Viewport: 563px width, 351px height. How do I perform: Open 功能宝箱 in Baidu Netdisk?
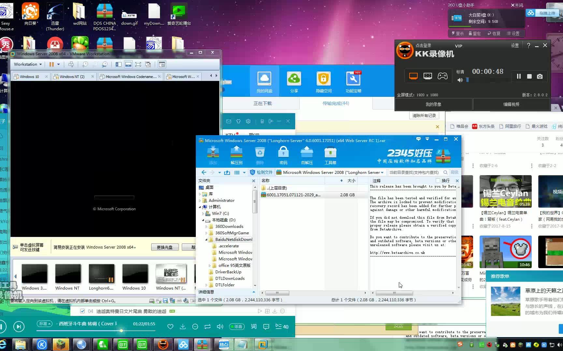click(x=353, y=82)
